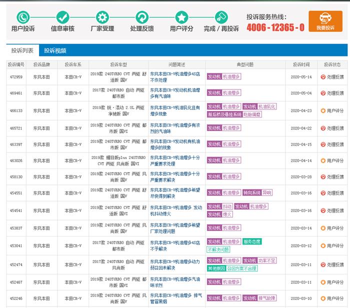
Task: Click the green 服务态度 tag in complaint 453041
Action: pyautogui.click(x=252, y=241)
